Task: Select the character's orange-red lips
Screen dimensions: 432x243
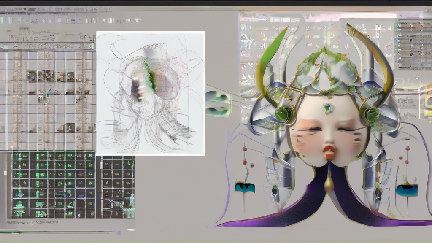Action: [329, 150]
